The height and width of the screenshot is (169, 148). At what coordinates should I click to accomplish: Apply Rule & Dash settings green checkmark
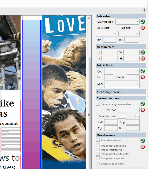pyautogui.click(x=143, y=71)
